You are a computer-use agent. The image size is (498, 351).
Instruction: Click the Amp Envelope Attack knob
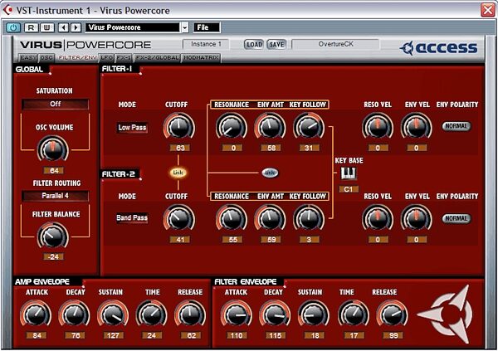[x=36, y=314]
